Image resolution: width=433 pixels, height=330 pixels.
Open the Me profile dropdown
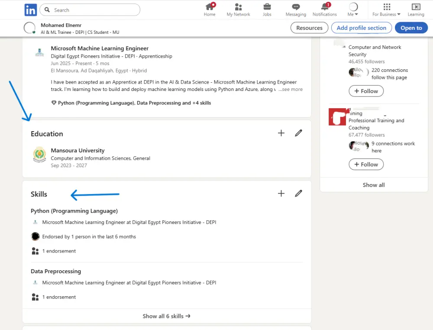pyautogui.click(x=352, y=10)
